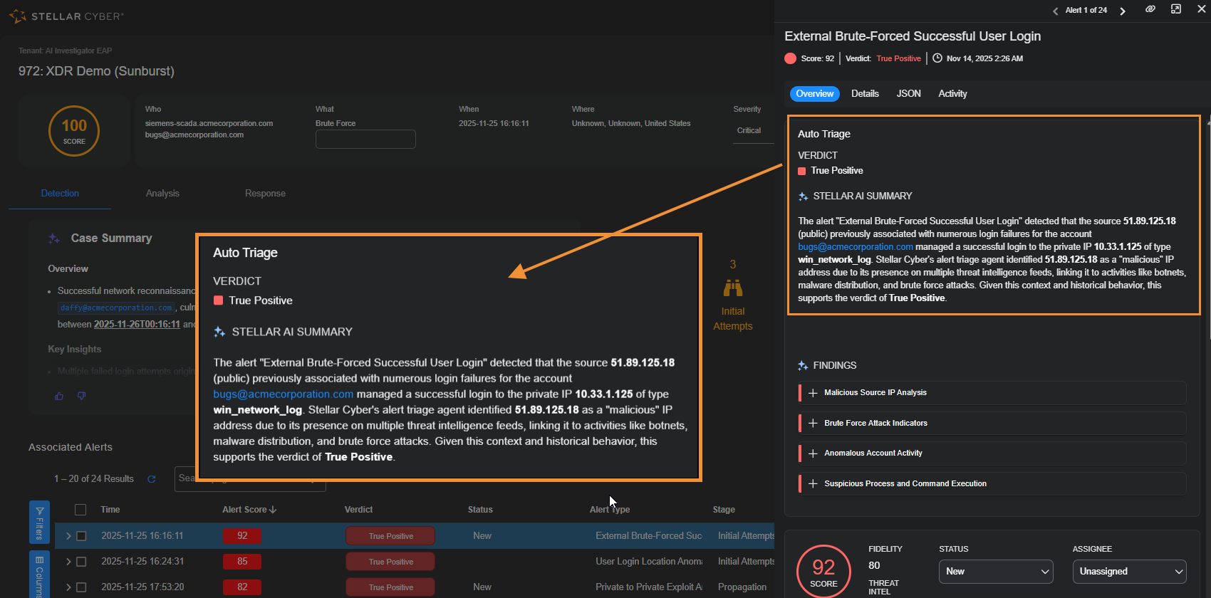Screen dimensions: 1211x598
Task: Open the Filters side panel
Action: pos(39,522)
